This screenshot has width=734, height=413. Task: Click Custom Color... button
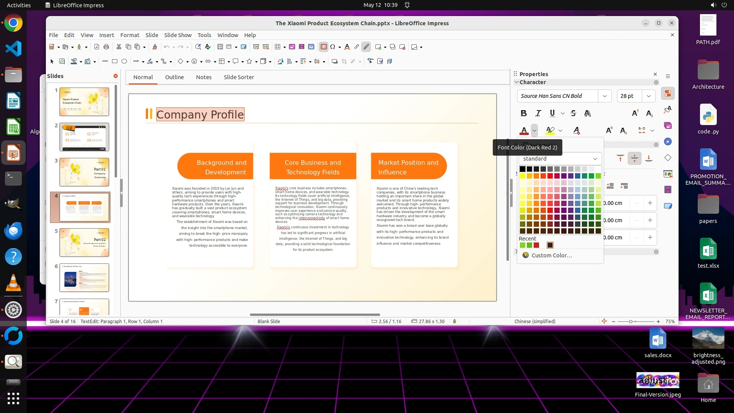point(551,255)
